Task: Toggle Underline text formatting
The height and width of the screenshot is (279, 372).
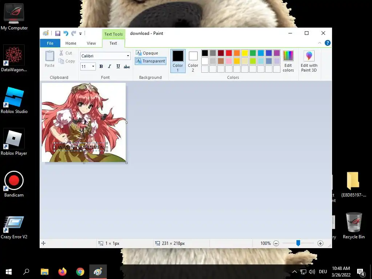Action: (118, 66)
